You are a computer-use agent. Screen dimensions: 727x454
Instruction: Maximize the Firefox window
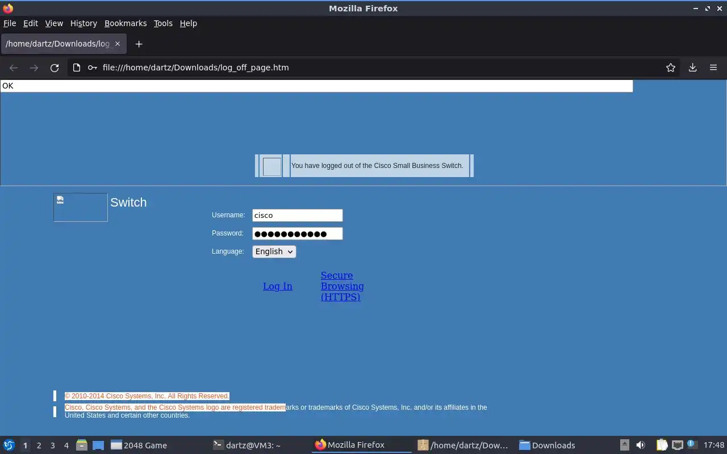[x=708, y=9]
